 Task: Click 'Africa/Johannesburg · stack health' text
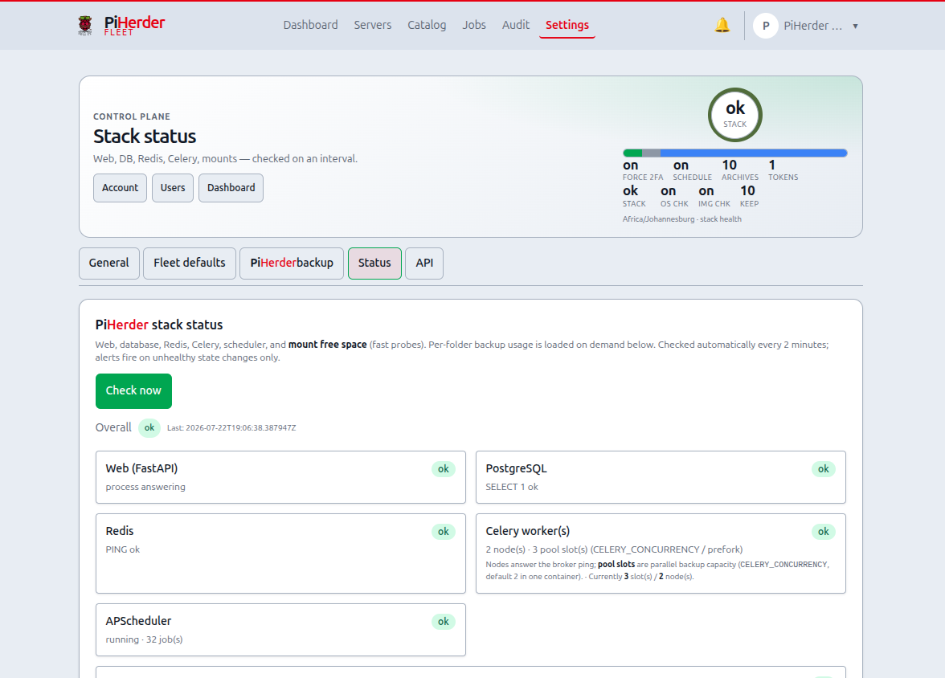681,219
